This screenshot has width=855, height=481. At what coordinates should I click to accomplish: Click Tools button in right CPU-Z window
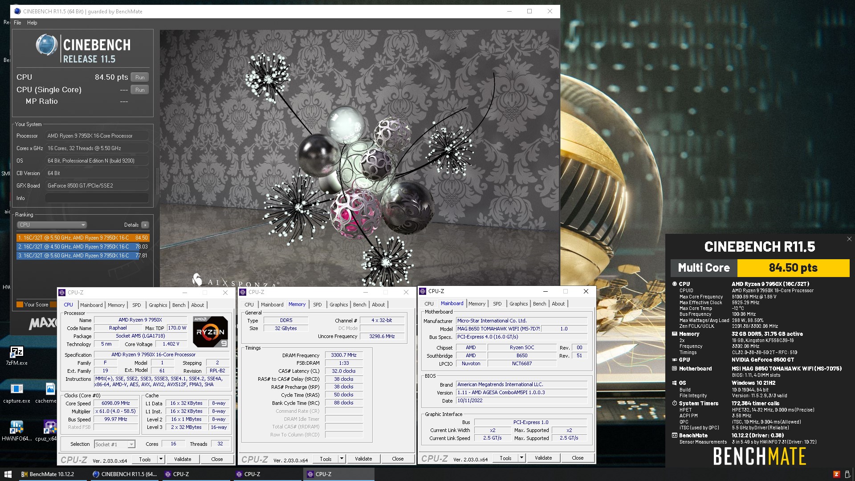click(x=505, y=458)
